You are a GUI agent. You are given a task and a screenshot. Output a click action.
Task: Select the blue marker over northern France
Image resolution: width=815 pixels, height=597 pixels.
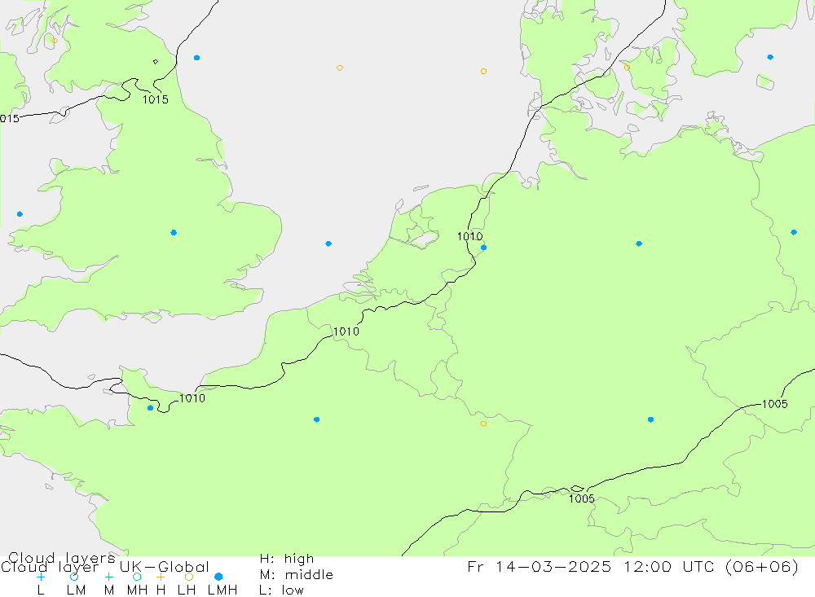(x=316, y=419)
